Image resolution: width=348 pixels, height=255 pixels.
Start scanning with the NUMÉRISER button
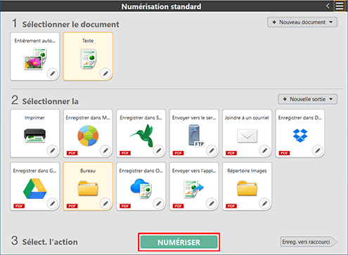click(x=179, y=242)
